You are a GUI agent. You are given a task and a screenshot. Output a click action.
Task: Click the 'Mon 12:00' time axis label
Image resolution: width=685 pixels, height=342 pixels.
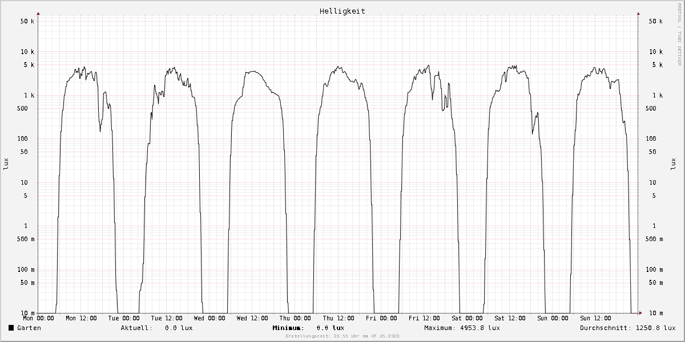click(82, 318)
